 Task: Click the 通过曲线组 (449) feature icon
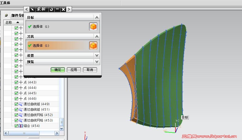point(21,104)
